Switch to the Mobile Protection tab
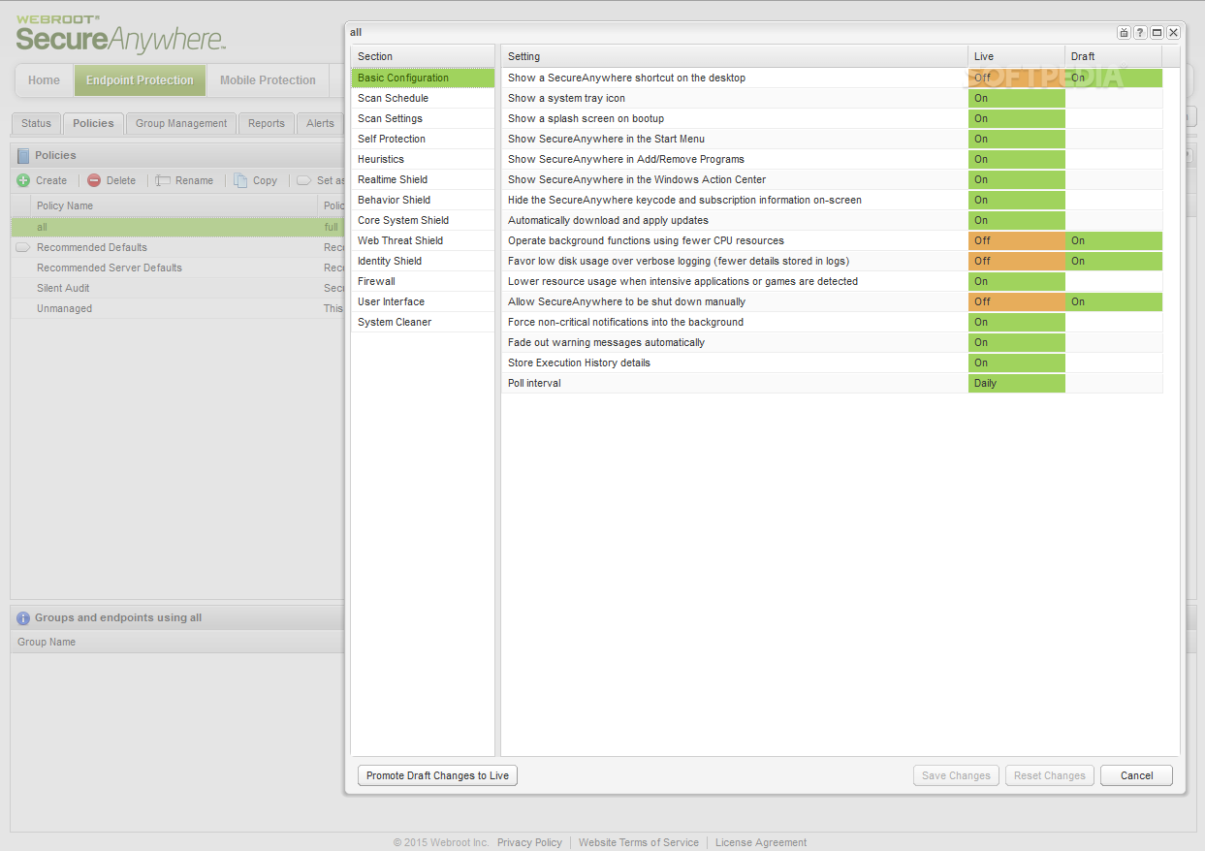 (268, 80)
